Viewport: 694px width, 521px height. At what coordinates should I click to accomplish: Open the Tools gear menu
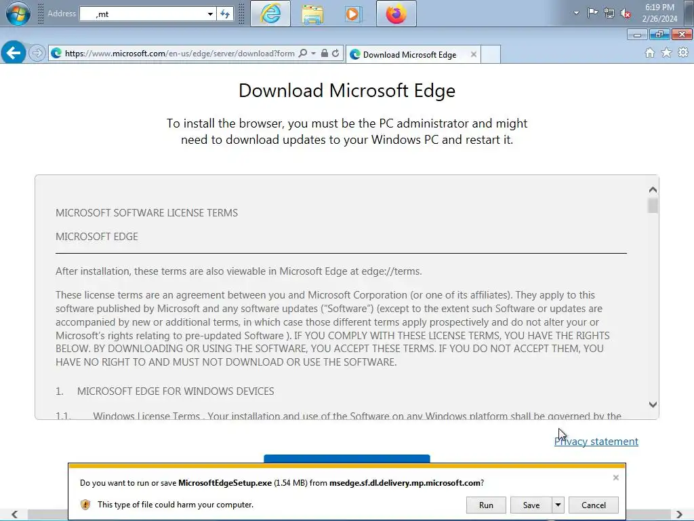(x=683, y=53)
